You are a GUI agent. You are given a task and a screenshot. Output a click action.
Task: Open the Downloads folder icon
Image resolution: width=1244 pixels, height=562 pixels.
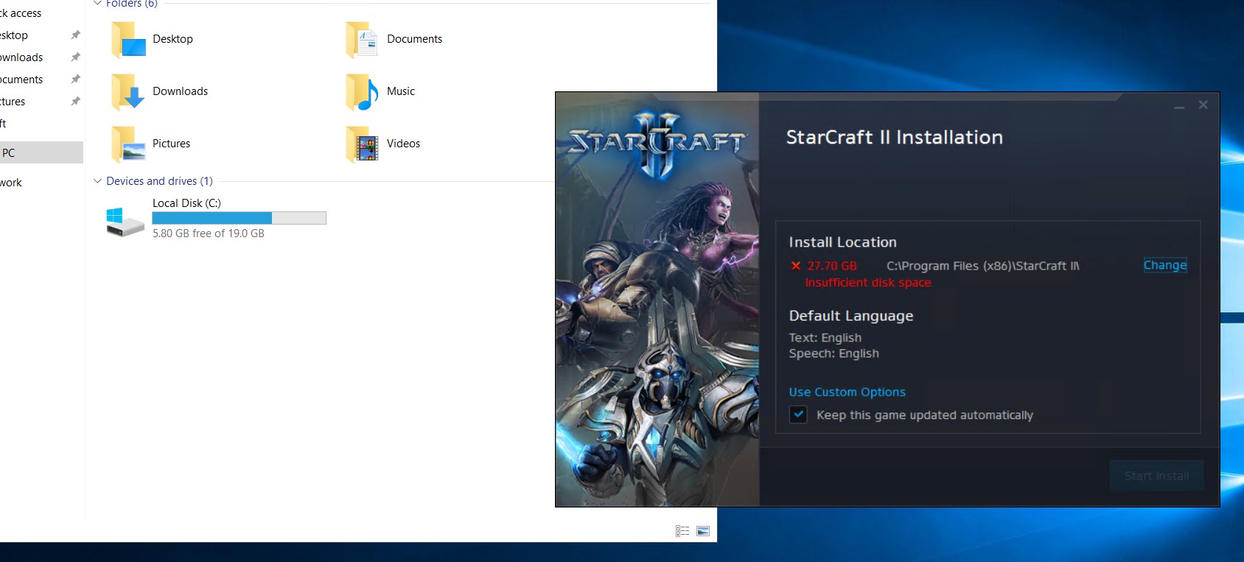pyautogui.click(x=128, y=92)
